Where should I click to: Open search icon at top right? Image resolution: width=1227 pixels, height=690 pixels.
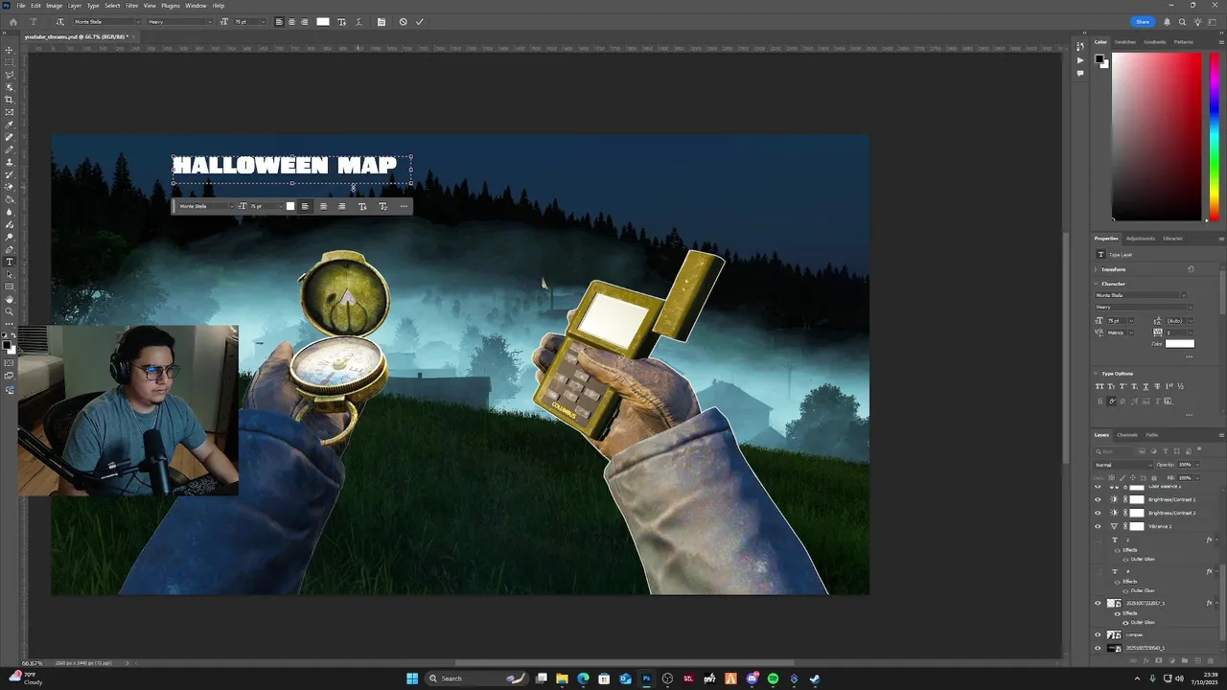pyautogui.click(x=1182, y=21)
